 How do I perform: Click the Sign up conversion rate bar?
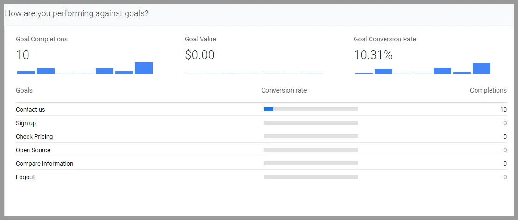311,123
